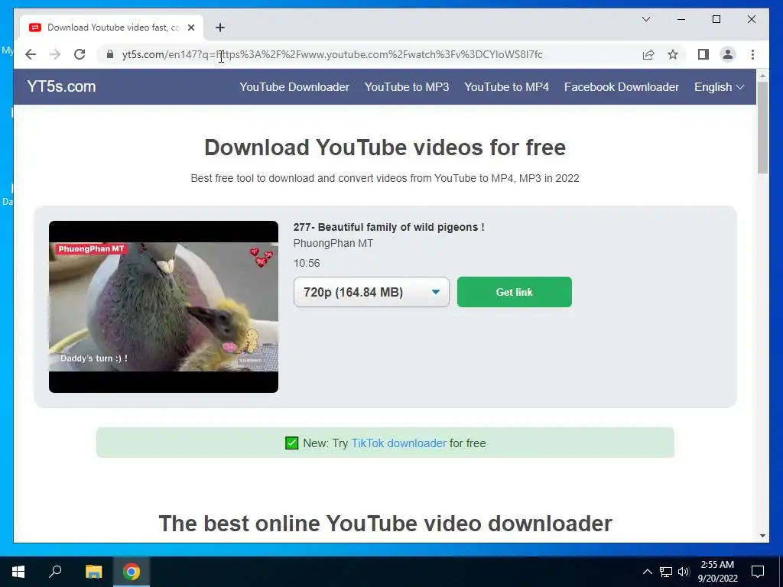Open the 720p (164.84 MB) quality dropdown

(372, 292)
